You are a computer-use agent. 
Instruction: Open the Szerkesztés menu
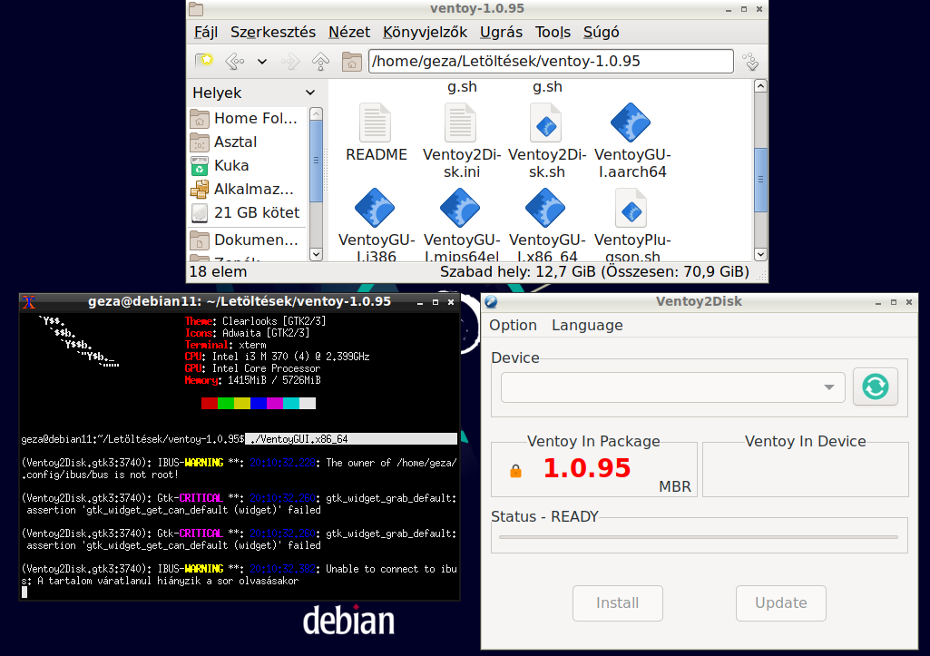273,32
